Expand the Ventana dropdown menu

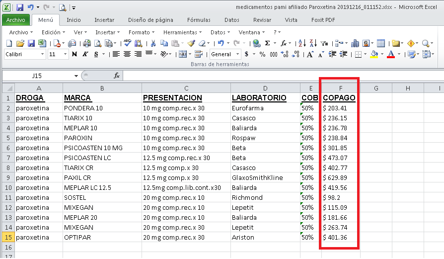point(251,33)
